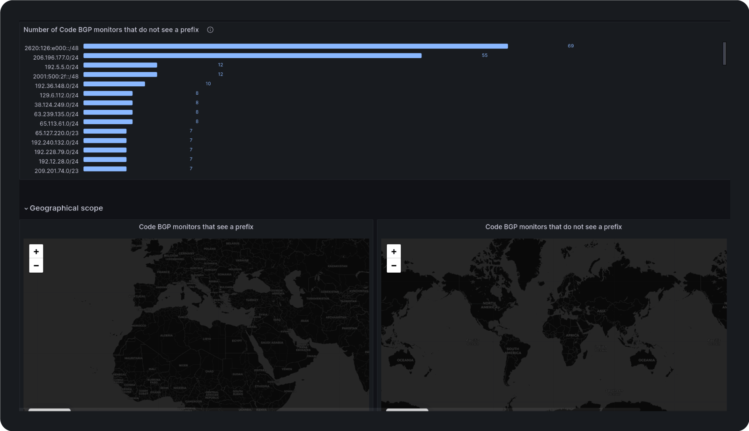Click the value 55 beside 206.196.177.0/24
The height and width of the screenshot is (431, 749).
click(484, 56)
